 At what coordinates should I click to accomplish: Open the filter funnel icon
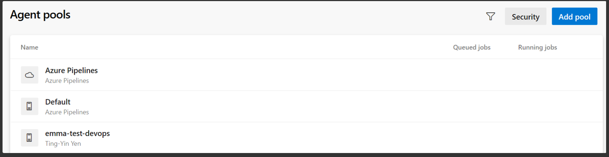pyautogui.click(x=490, y=17)
